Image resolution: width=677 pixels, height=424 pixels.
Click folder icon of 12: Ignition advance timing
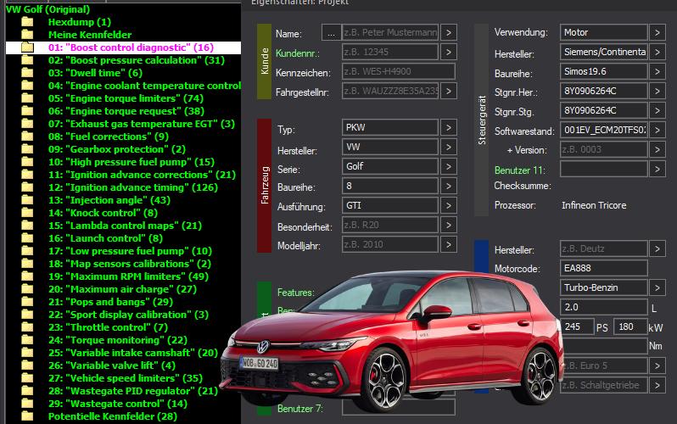tap(27, 187)
